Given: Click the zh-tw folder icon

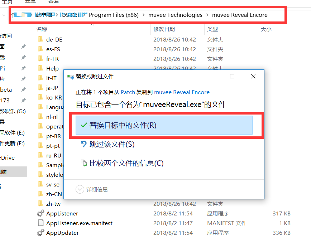Looking at the screenshot, I should (40, 204).
